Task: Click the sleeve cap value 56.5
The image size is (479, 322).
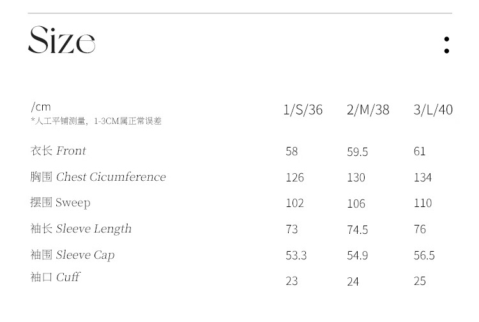Action: coord(424,255)
